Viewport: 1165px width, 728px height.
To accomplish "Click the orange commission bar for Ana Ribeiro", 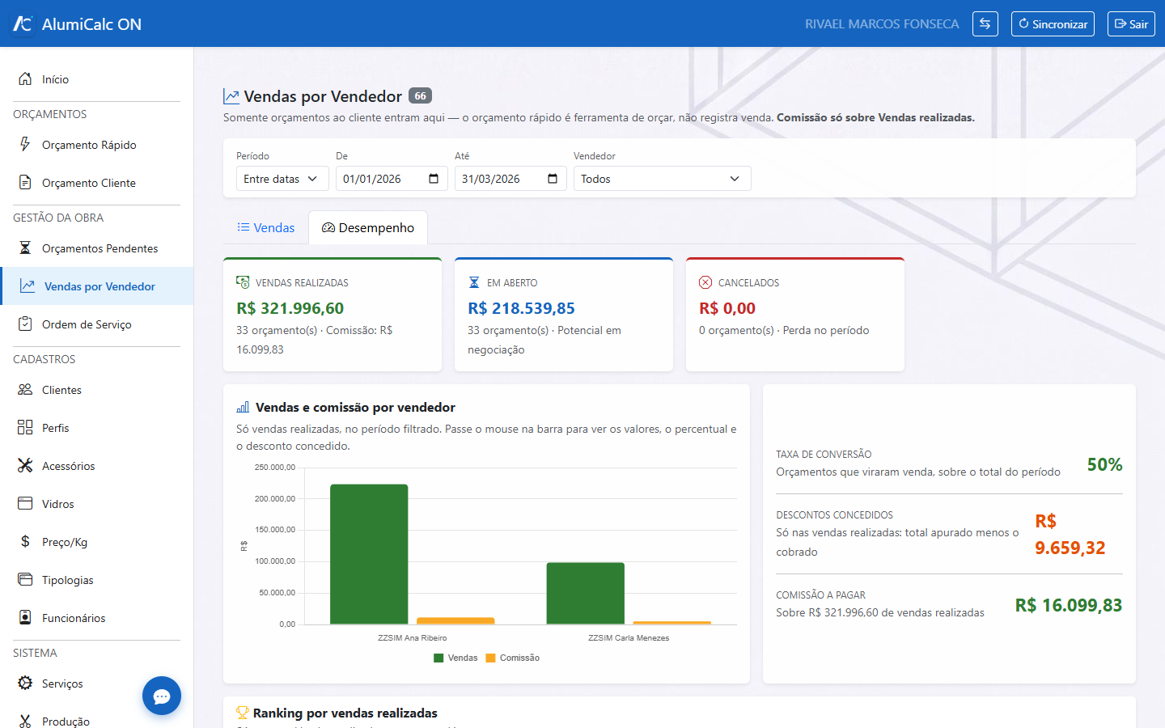I will click(x=455, y=620).
